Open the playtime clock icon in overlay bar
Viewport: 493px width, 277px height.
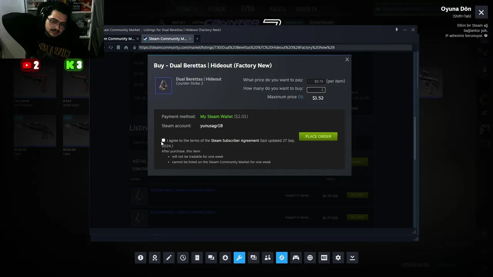coord(183,258)
